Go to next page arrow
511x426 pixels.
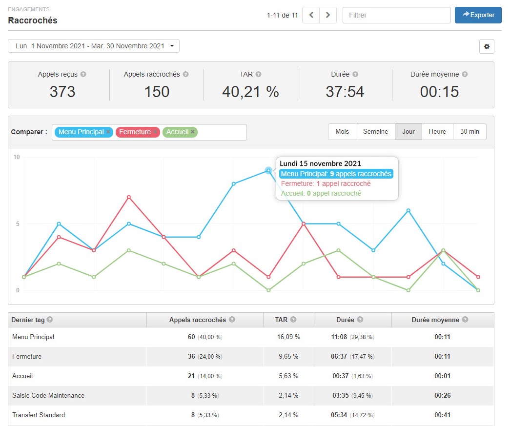[328, 15]
